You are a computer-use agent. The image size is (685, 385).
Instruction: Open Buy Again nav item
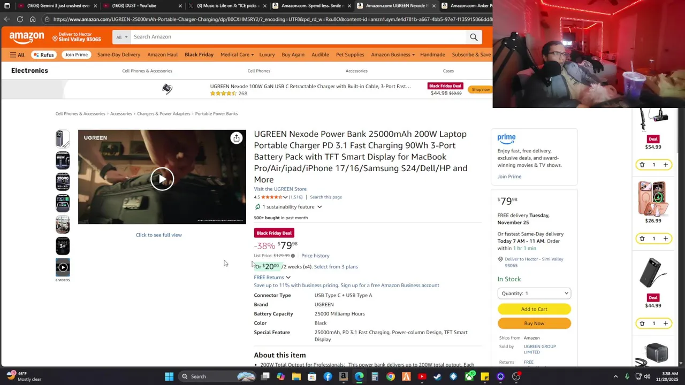293,55
